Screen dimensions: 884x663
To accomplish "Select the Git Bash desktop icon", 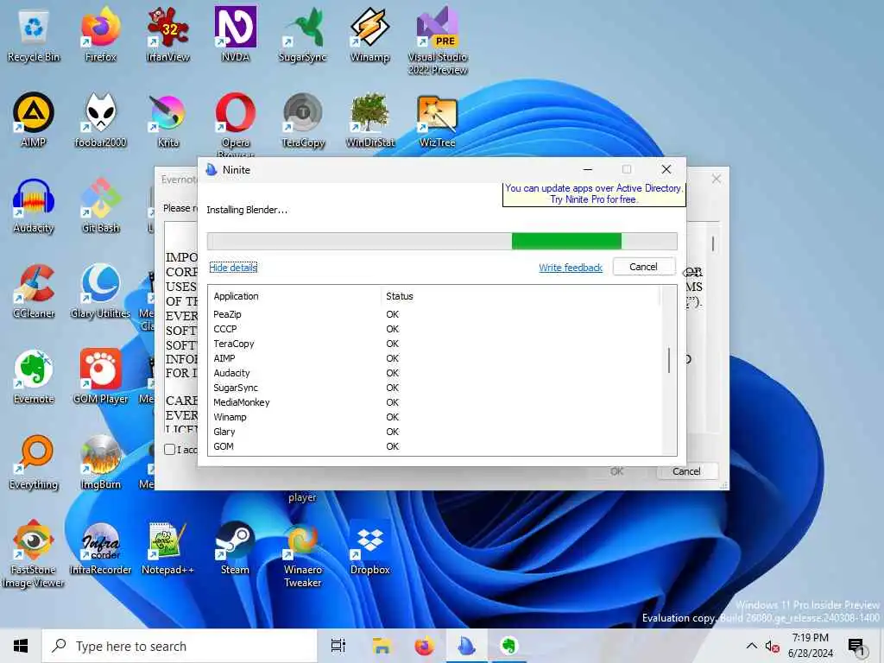I will 100,205.
